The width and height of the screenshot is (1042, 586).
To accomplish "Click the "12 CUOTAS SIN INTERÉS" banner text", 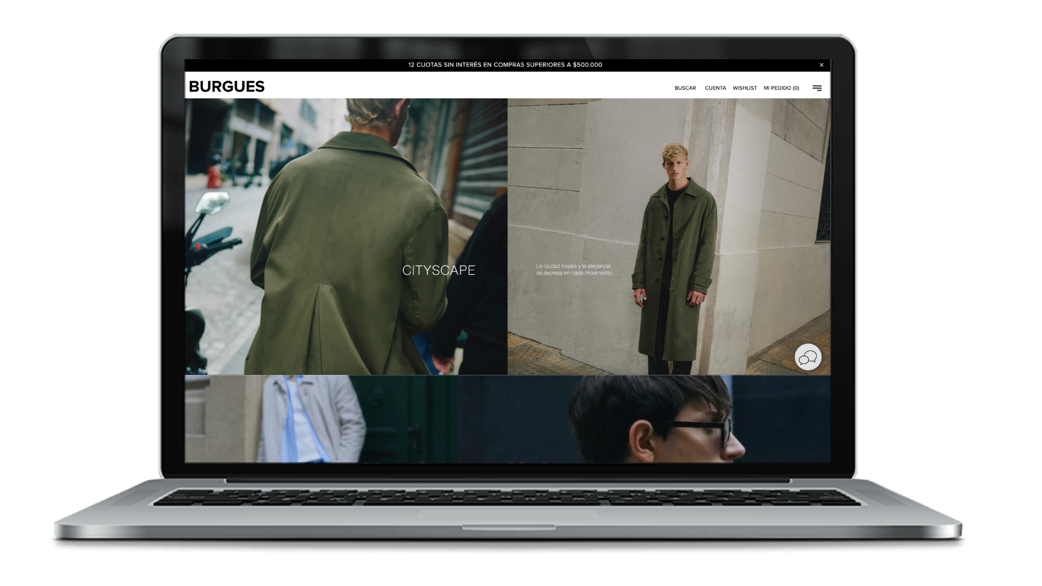I will (x=505, y=65).
